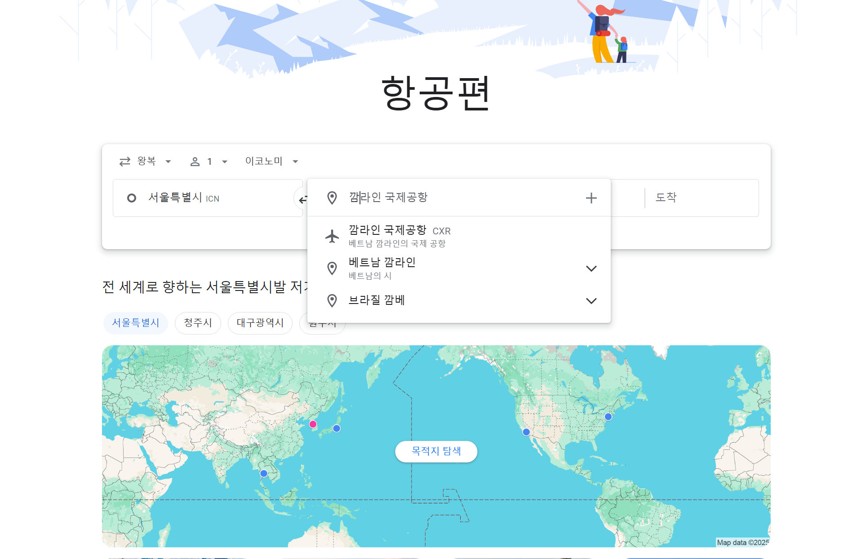The height and width of the screenshot is (559, 866).
Task: Click the airplane icon for 깜라인 국제공항 CXR
Action: 332,236
